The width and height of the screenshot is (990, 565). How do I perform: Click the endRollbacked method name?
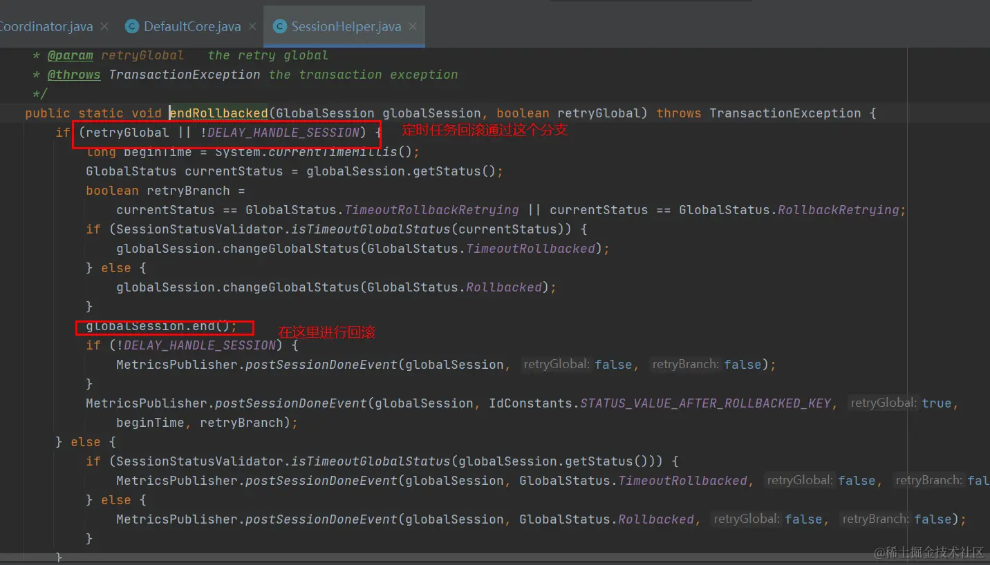218,113
